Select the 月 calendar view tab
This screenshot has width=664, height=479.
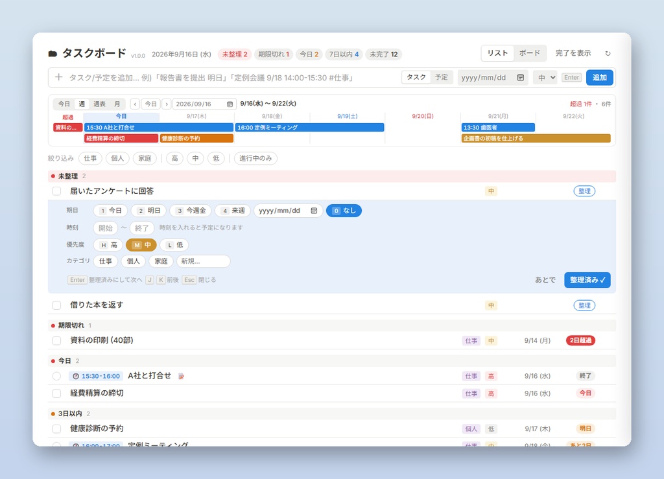(x=117, y=104)
